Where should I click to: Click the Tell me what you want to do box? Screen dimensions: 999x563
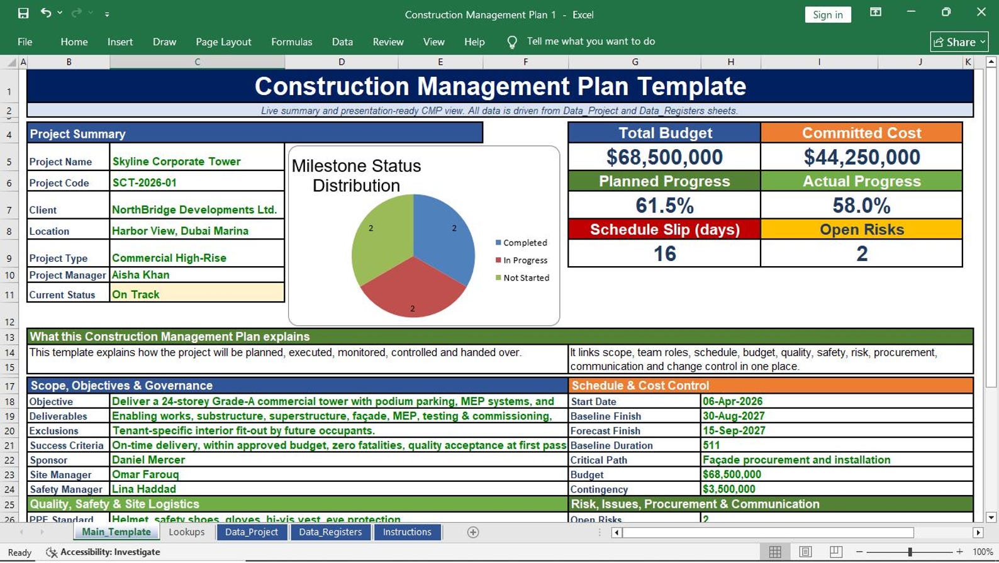591,42
